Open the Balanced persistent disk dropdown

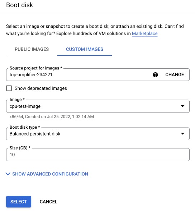point(98,134)
